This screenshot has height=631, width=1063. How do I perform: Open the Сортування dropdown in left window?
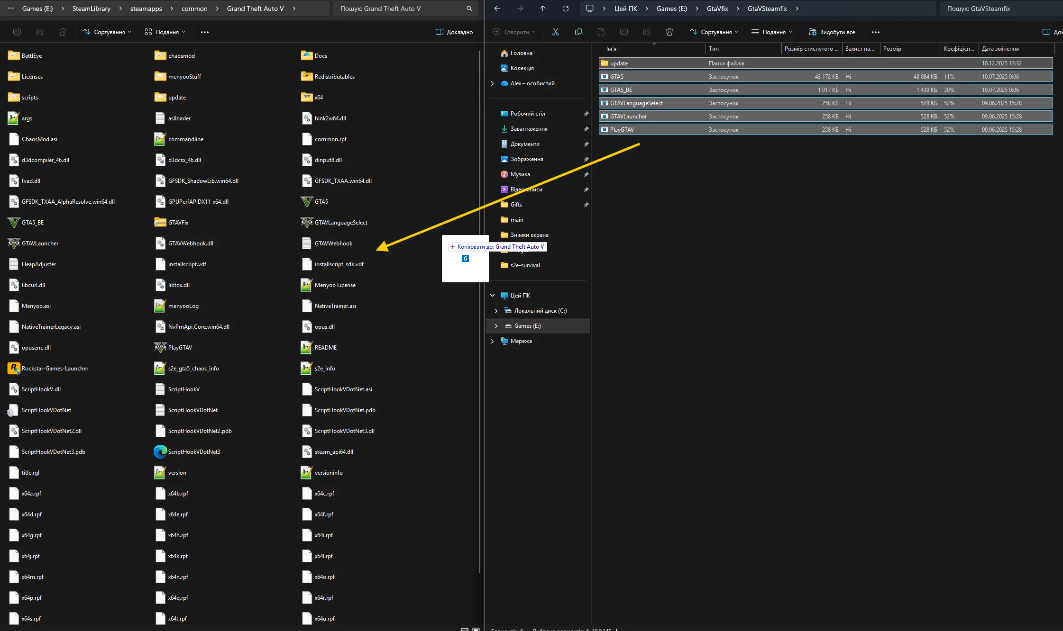tap(107, 32)
